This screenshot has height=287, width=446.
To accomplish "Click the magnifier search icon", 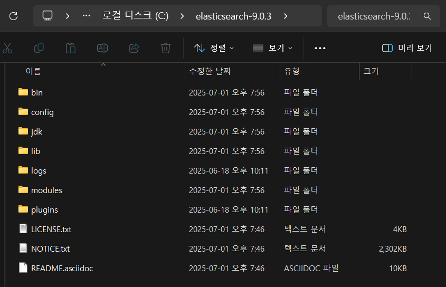I will click(427, 16).
